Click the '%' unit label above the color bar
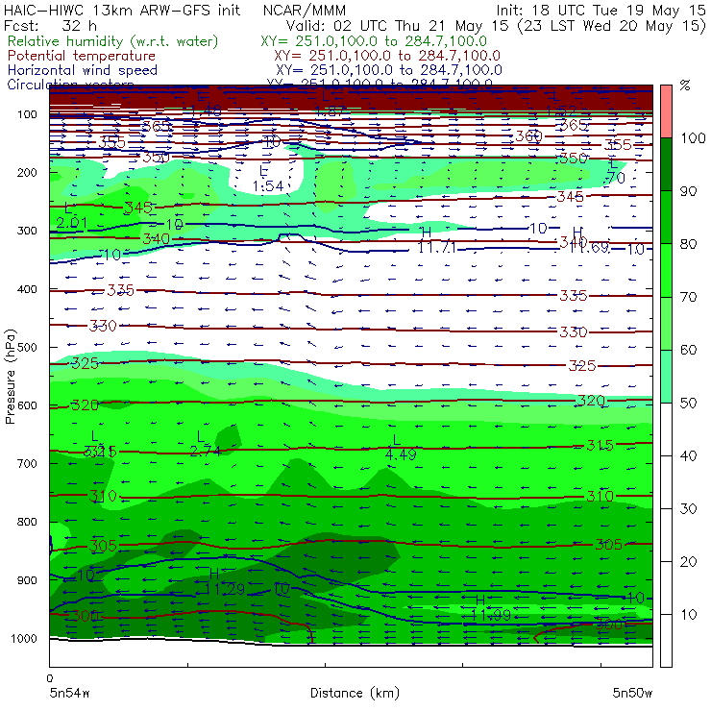 685,86
